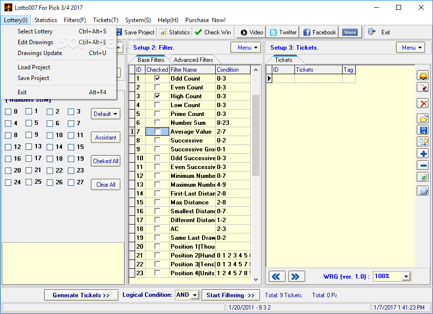This screenshot has width=433, height=314.
Task: Click the red X delete icon
Action: point(423,104)
